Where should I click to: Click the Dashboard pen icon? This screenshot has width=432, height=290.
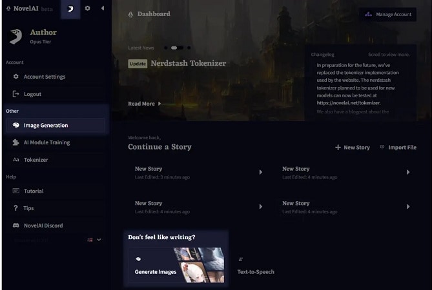[130, 14]
